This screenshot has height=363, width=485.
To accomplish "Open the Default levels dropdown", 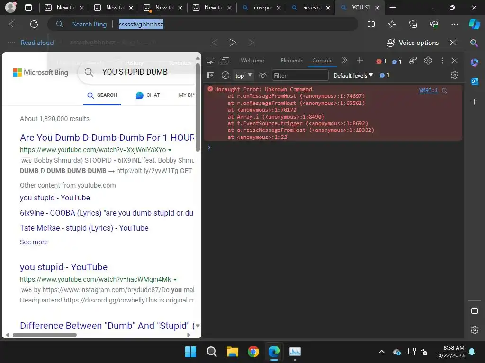I will (353, 75).
